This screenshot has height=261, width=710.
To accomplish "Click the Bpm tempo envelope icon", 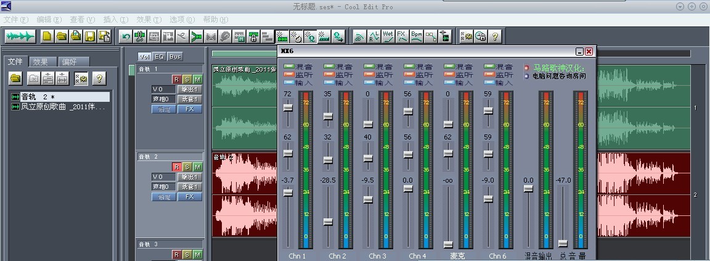I will click(x=417, y=36).
